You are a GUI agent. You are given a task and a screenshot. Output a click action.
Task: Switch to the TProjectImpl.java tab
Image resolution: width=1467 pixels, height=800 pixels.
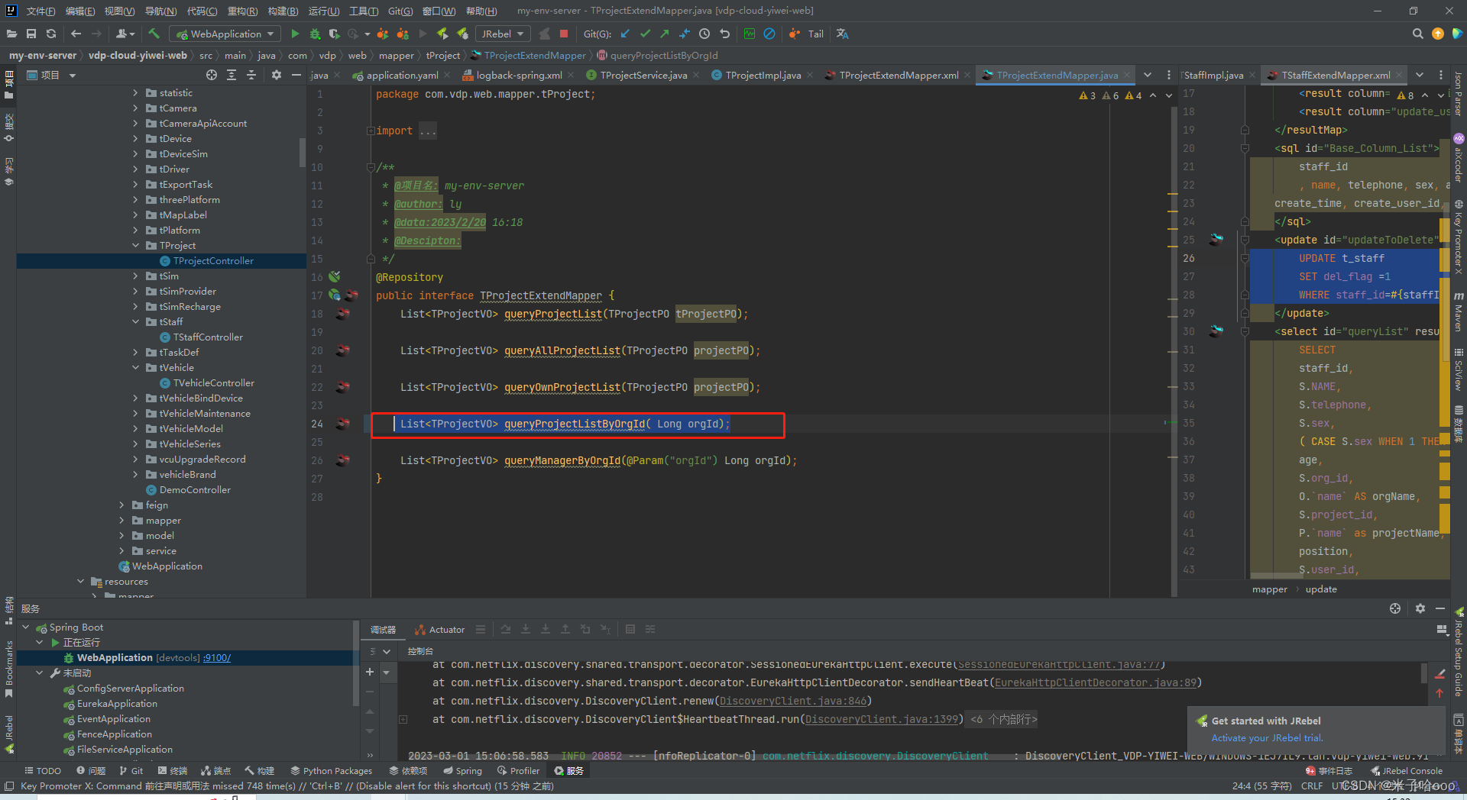760,75
